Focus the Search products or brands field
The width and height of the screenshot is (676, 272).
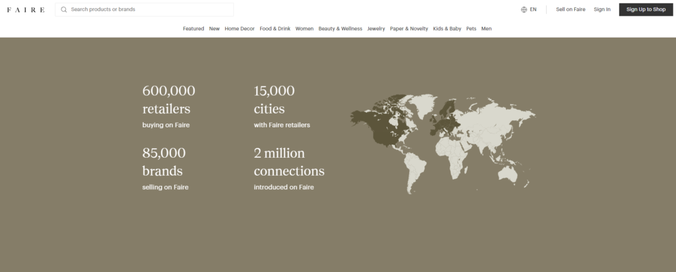[145, 9]
